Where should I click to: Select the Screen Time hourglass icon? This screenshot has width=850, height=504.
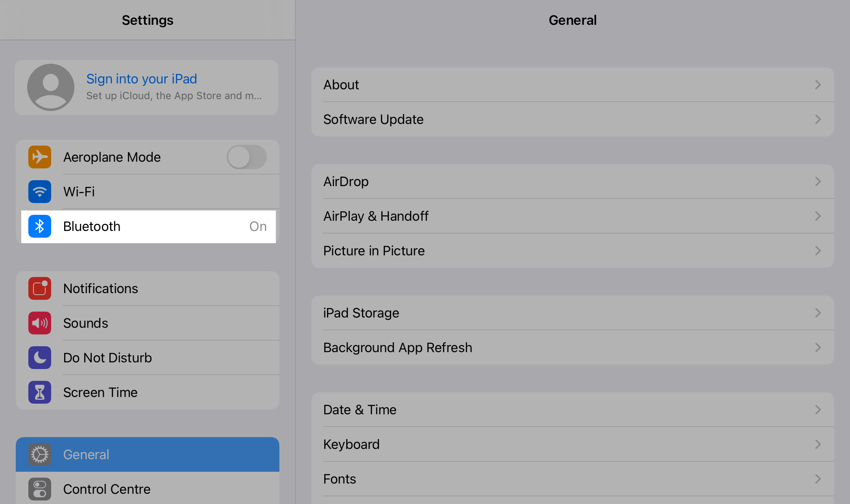[x=40, y=392]
